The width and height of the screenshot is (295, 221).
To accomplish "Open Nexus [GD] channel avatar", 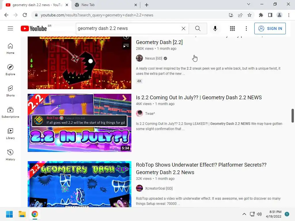I will tap(139, 58).
